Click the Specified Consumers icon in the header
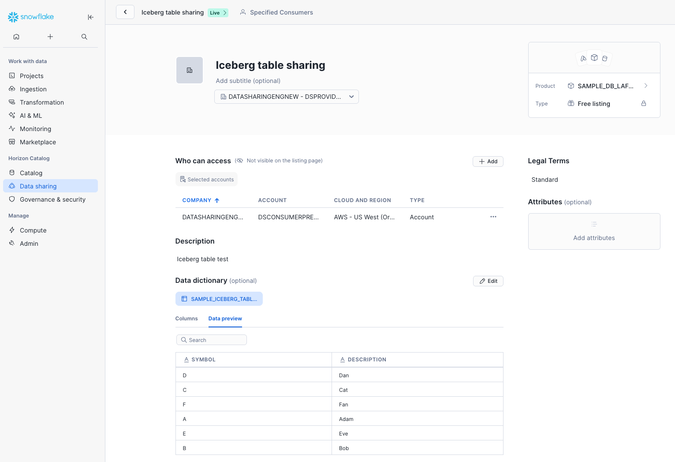Image resolution: width=675 pixels, height=462 pixels. click(243, 12)
